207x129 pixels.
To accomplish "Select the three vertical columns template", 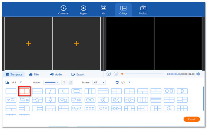I will (x=90, y=91).
